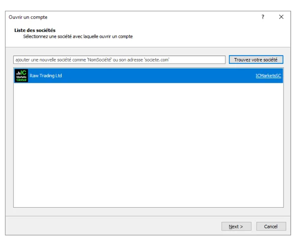The height and width of the screenshot is (246, 296).
Task: Click the Ouvrir un compte title bar
Action: coord(123,17)
